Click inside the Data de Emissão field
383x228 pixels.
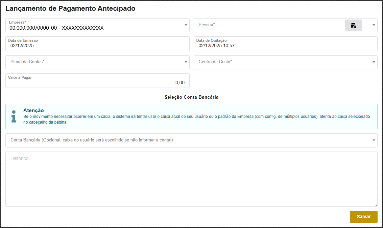[97, 45]
